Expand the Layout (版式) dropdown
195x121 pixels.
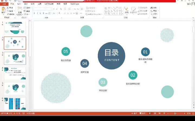[x=27, y=8]
